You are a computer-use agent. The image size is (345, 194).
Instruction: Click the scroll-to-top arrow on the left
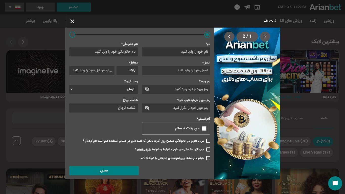tap(16, 141)
